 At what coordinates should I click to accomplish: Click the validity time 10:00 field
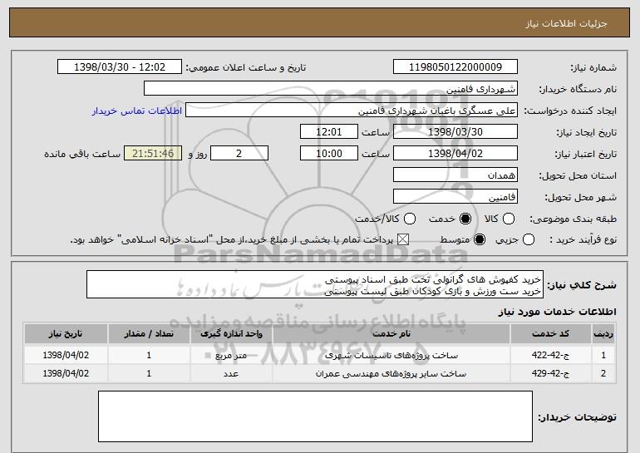(x=329, y=154)
